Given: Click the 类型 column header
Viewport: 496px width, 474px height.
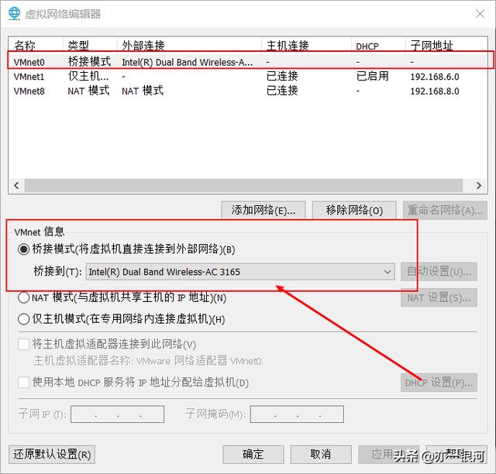Looking at the screenshot, I should click(90, 46).
